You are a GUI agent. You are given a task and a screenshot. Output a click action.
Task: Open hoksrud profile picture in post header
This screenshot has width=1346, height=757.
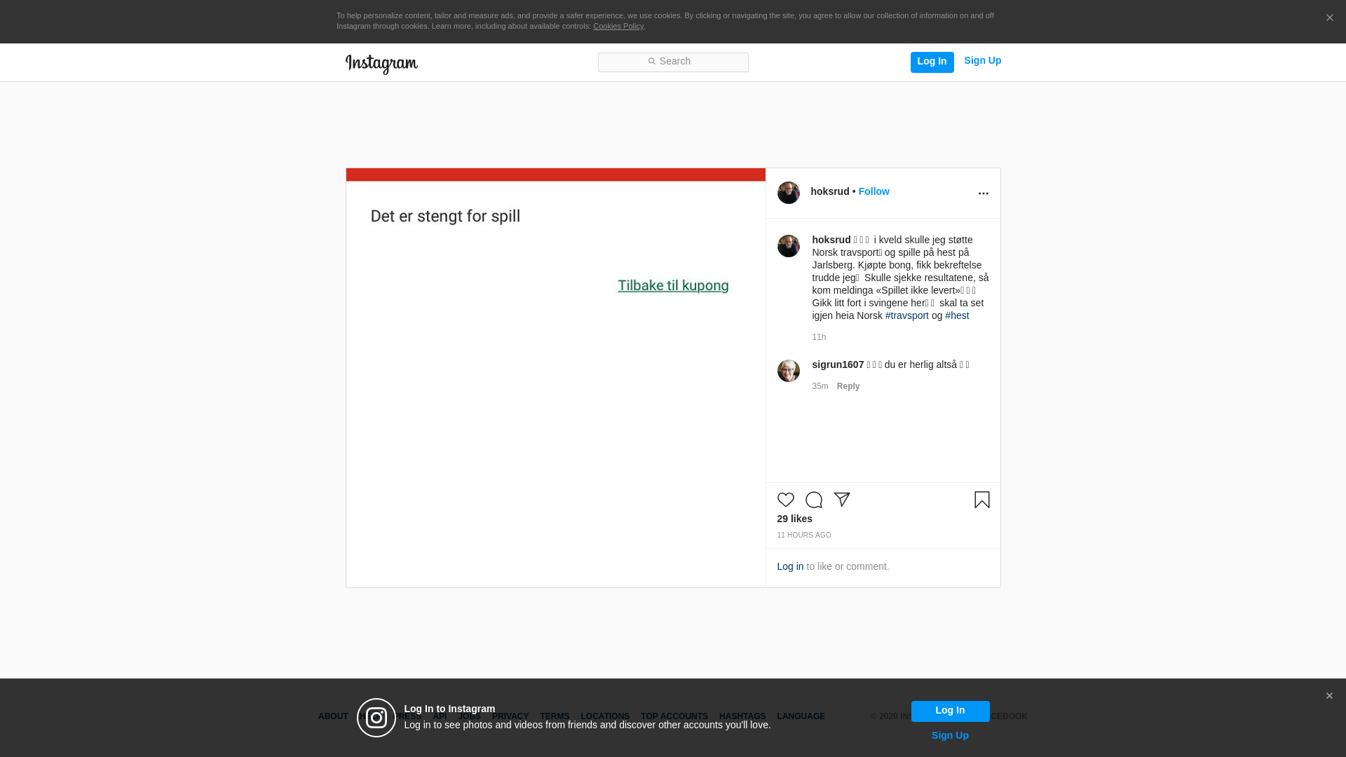pos(788,193)
